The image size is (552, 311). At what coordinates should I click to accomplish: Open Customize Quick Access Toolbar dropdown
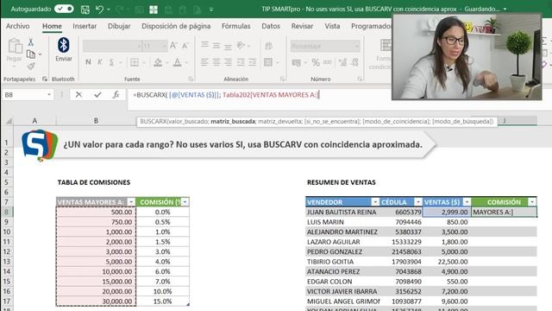pyautogui.click(x=210, y=10)
